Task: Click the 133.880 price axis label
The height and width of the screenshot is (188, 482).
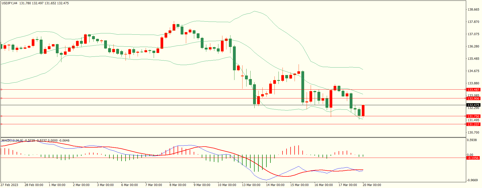Action: click(x=473, y=83)
